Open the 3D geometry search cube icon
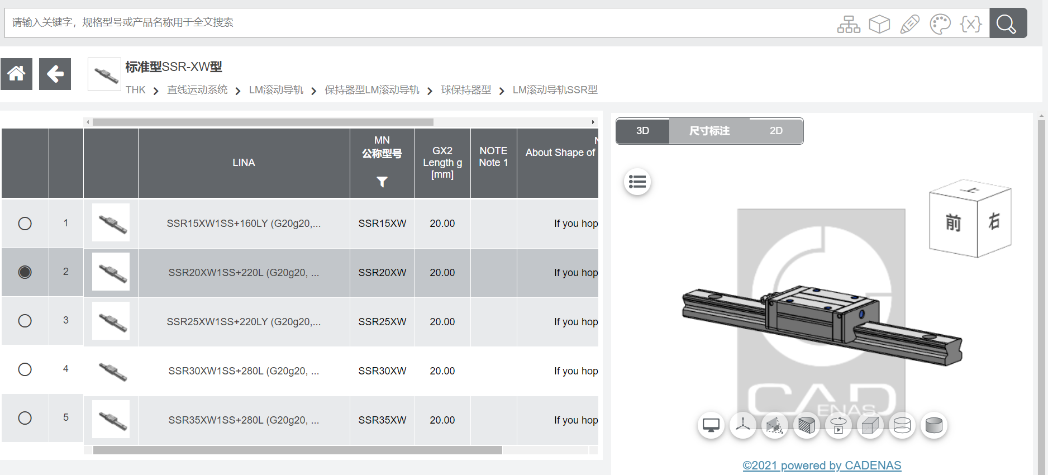 point(879,24)
